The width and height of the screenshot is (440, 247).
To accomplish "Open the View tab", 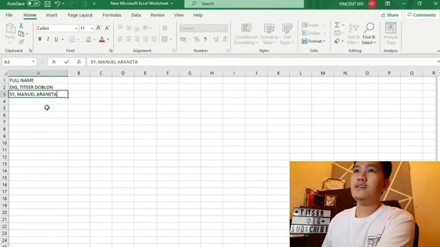I will pyautogui.click(x=179, y=15).
